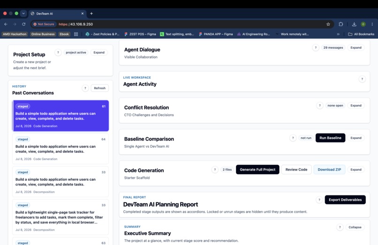Viewport: 378px width, 245px height.
Task: Click the project active status pill
Action: (76, 52)
